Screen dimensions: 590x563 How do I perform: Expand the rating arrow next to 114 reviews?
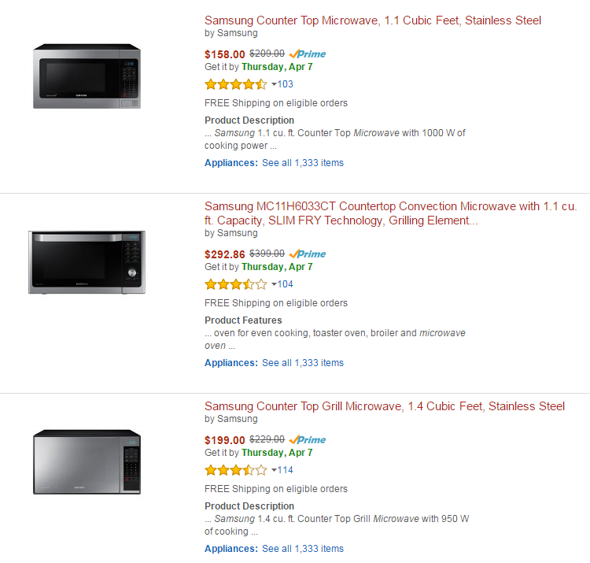tap(274, 469)
